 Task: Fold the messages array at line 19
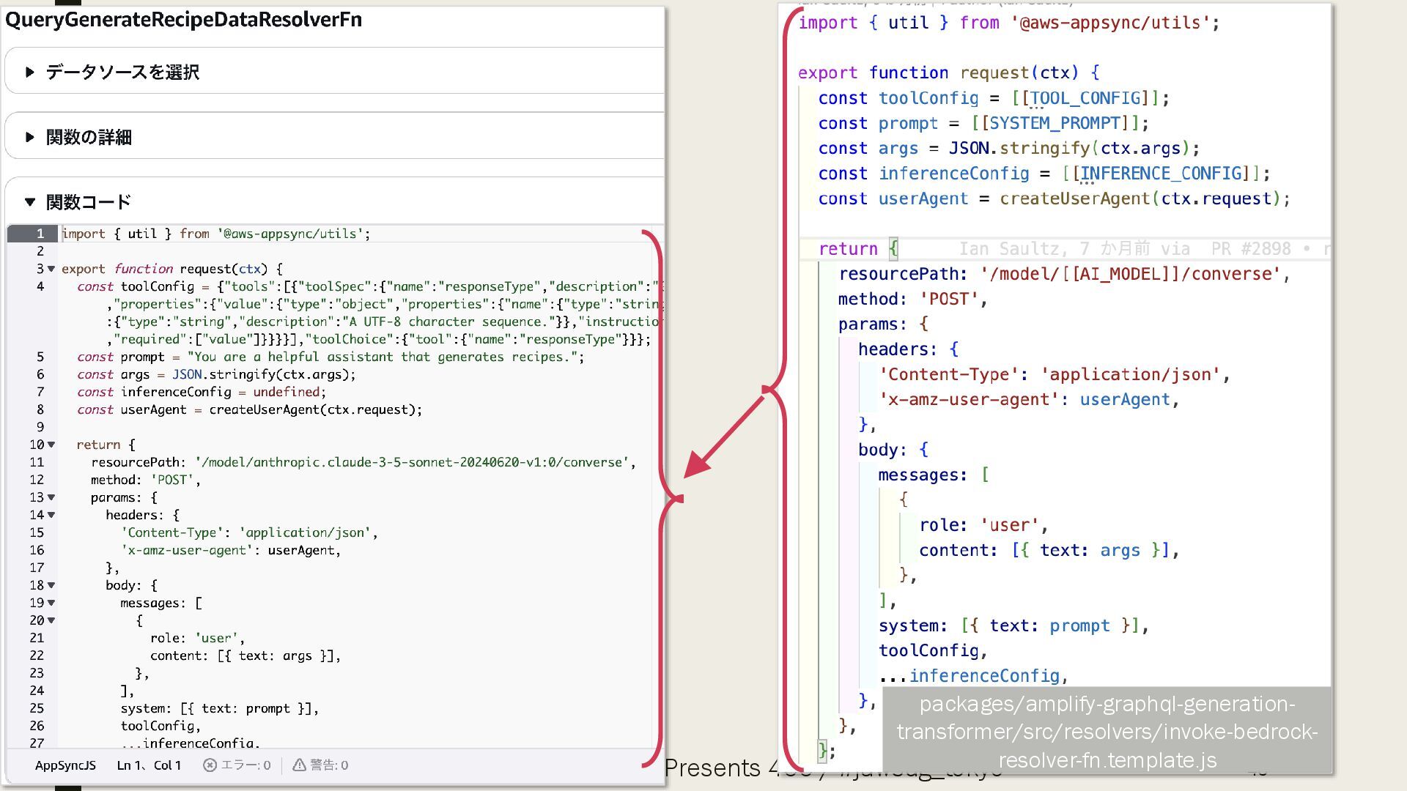click(51, 603)
